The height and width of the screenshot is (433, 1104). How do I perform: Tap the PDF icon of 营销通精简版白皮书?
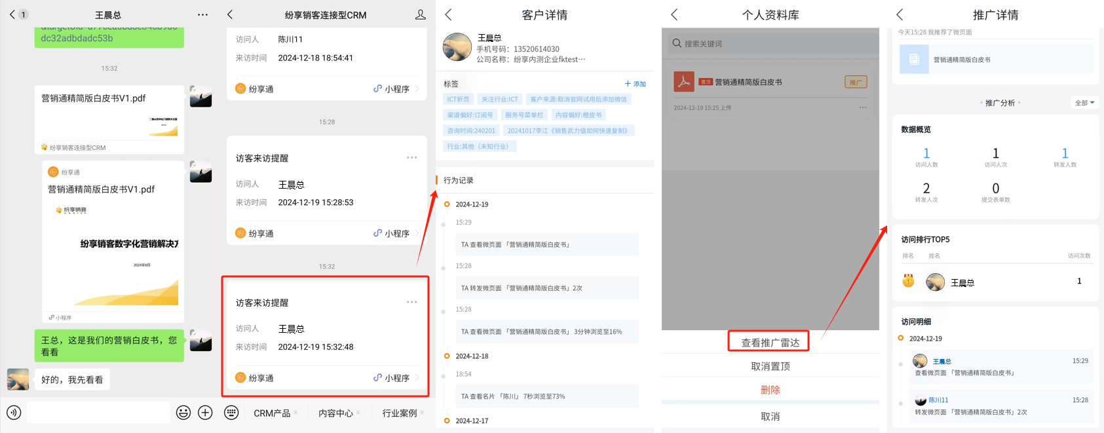[x=684, y=82]
